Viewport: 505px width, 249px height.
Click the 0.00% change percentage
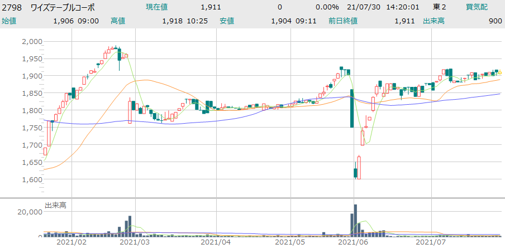tap(327, 7)
